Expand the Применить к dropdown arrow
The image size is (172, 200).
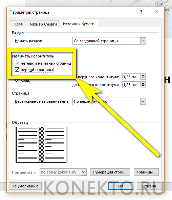(x=84, y=172)
